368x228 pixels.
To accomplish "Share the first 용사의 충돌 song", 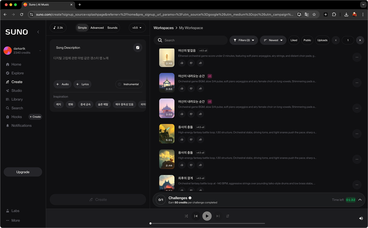I will pyautogui.click(x=200, y=139).
